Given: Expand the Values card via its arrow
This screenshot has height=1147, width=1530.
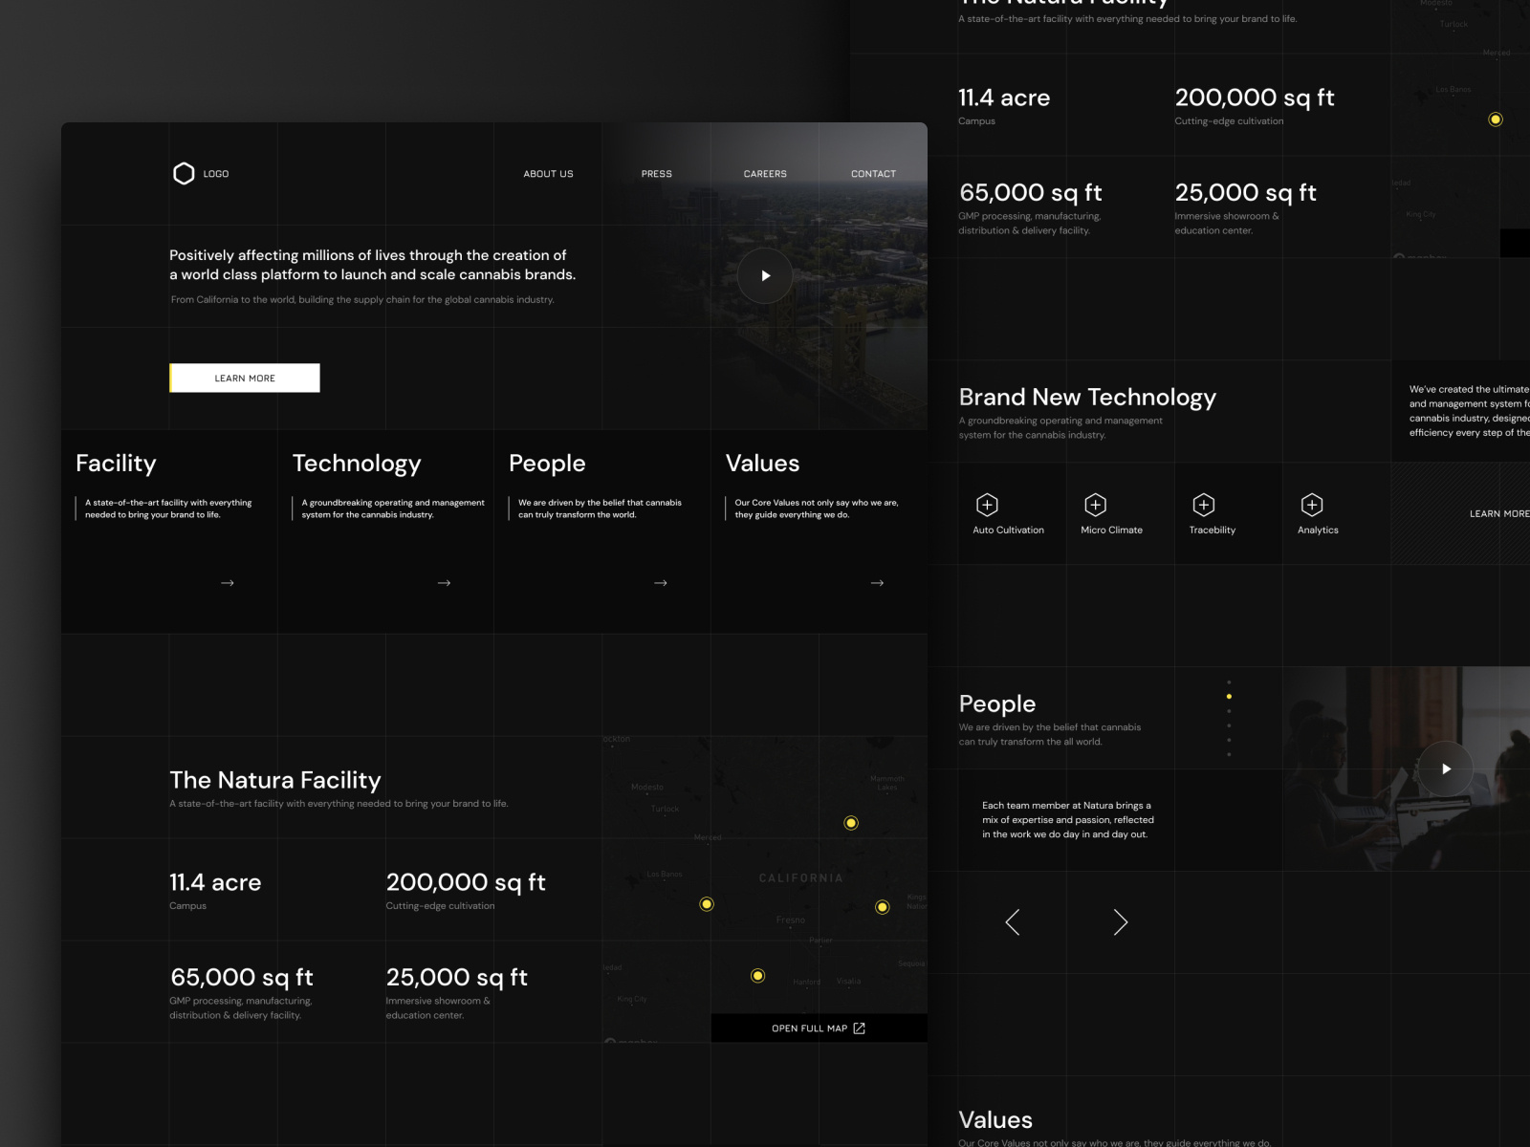Looking at the screenshot, I should [876, 582].
